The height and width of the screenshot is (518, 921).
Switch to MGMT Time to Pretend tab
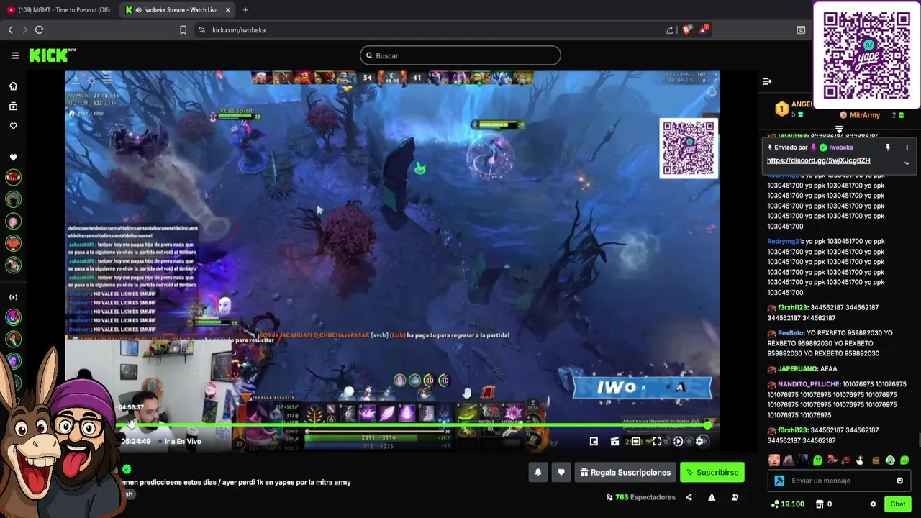(x=59, y=10)
